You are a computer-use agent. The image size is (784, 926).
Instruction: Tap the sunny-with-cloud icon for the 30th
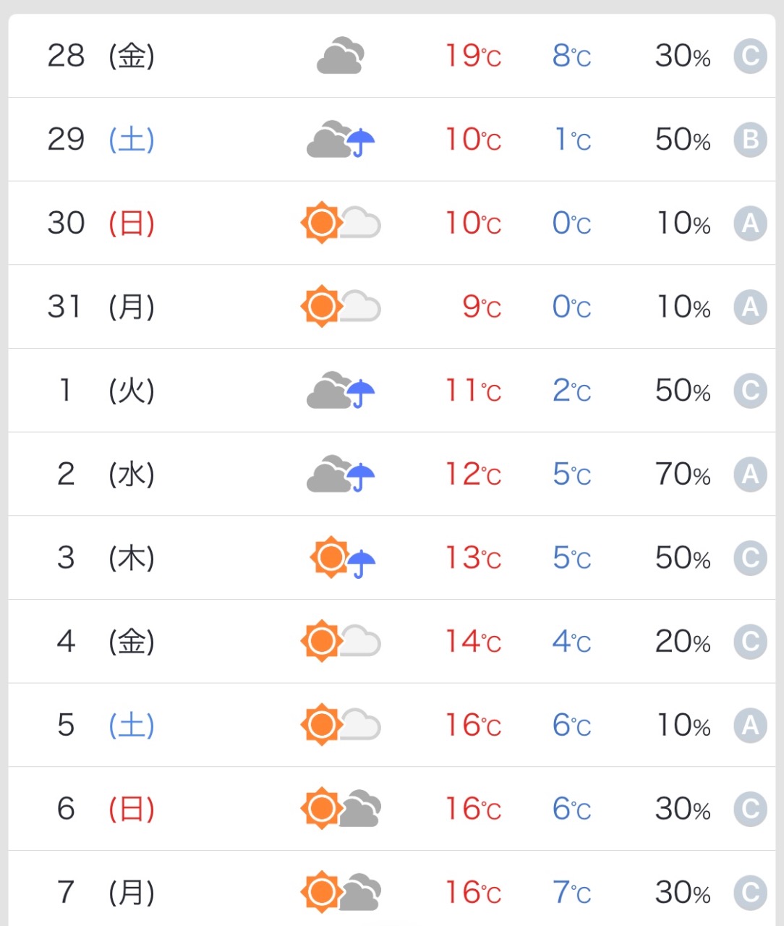[341, 223]
